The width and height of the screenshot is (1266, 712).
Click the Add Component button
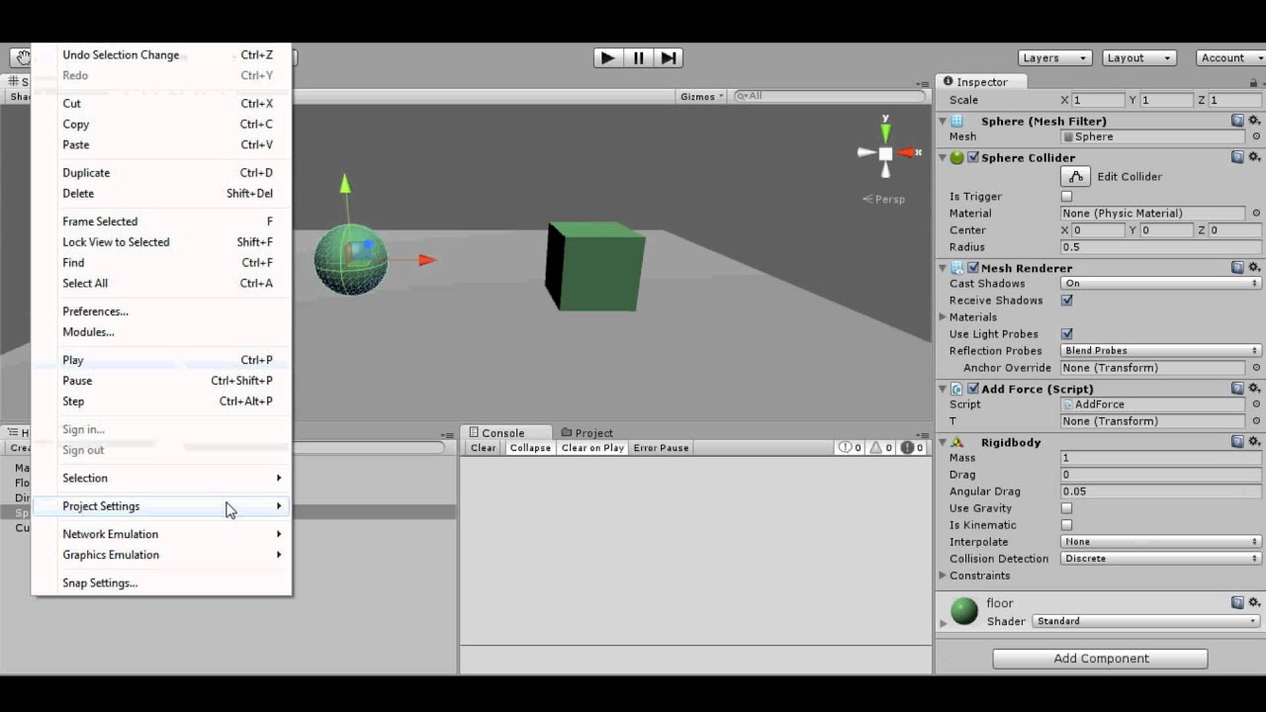[1101, 659]
